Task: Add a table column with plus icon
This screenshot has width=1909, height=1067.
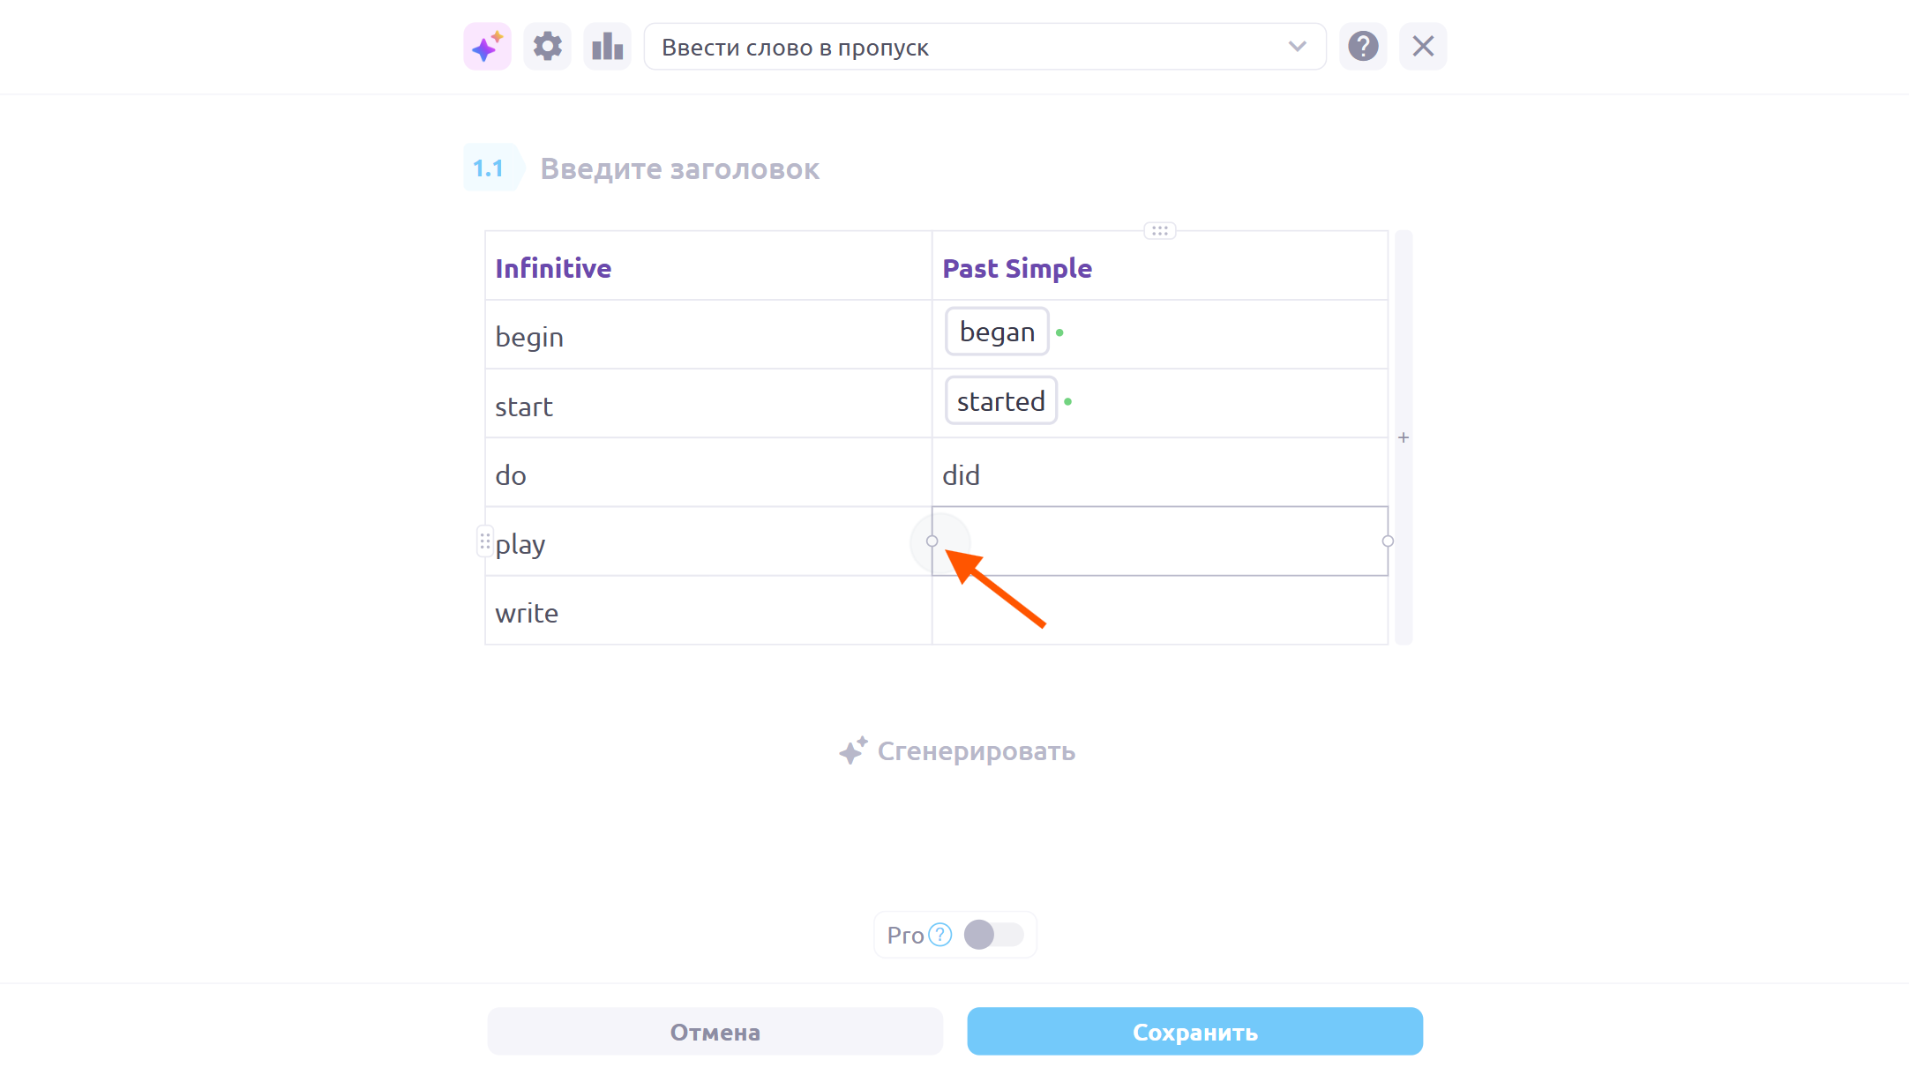Action: [1404, 437]
